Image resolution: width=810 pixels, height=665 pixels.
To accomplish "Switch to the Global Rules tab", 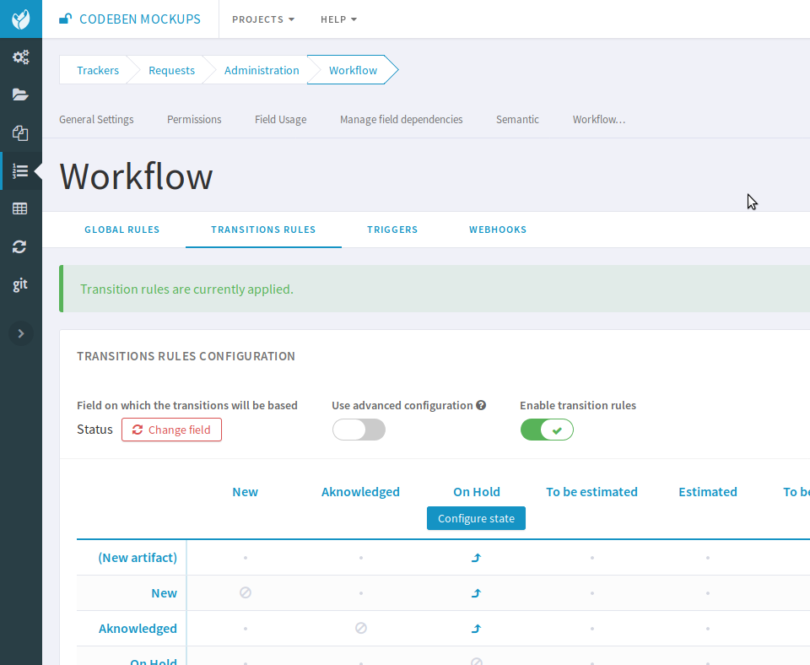I will (121, 230).
